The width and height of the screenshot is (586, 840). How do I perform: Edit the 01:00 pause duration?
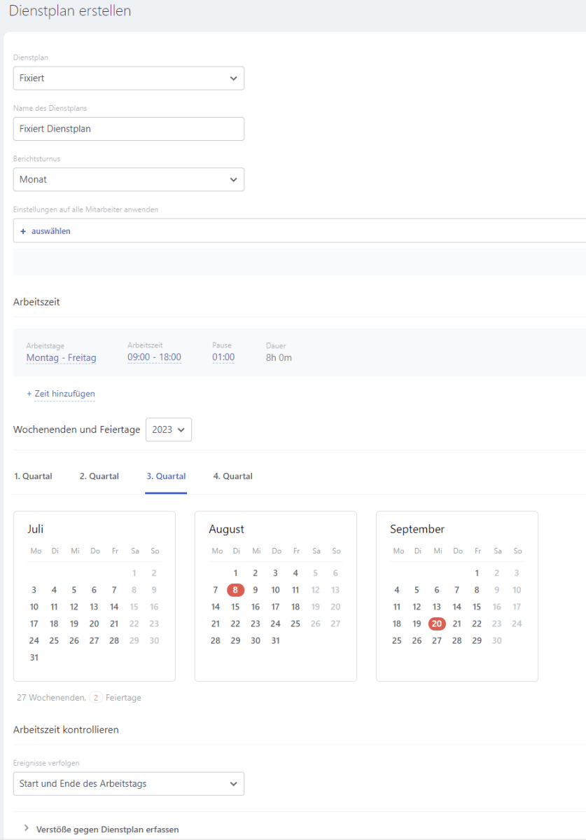click(223, 357)
